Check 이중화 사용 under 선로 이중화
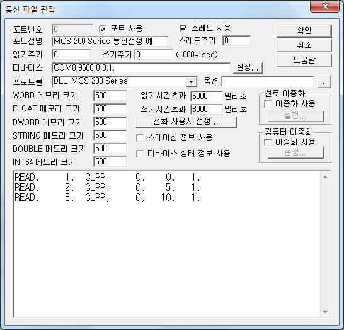Image resolution: width=344 pixels, height=330 pixels. click(x=268, y=104)
